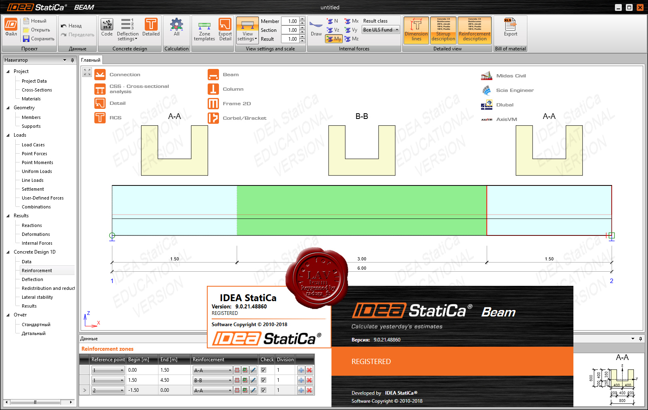Open the Code settings
Viewport: 648px width, 410px height.
point(107,28)
